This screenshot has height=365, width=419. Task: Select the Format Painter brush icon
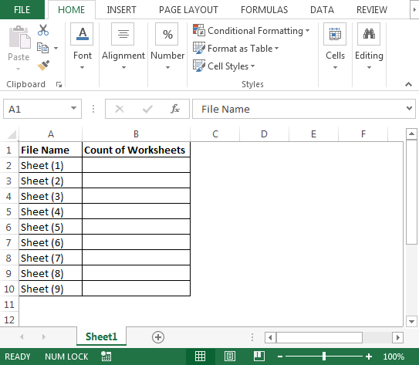pyautogui.click(x=43, y=66)
